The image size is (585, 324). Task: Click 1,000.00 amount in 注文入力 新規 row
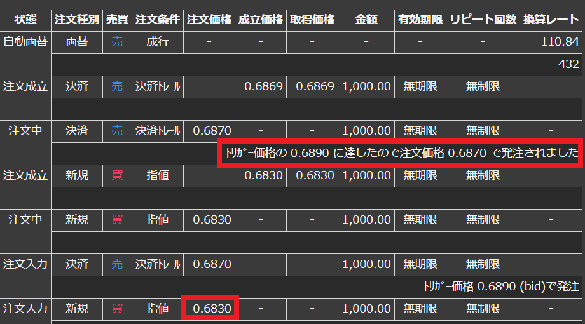point(366,308)
